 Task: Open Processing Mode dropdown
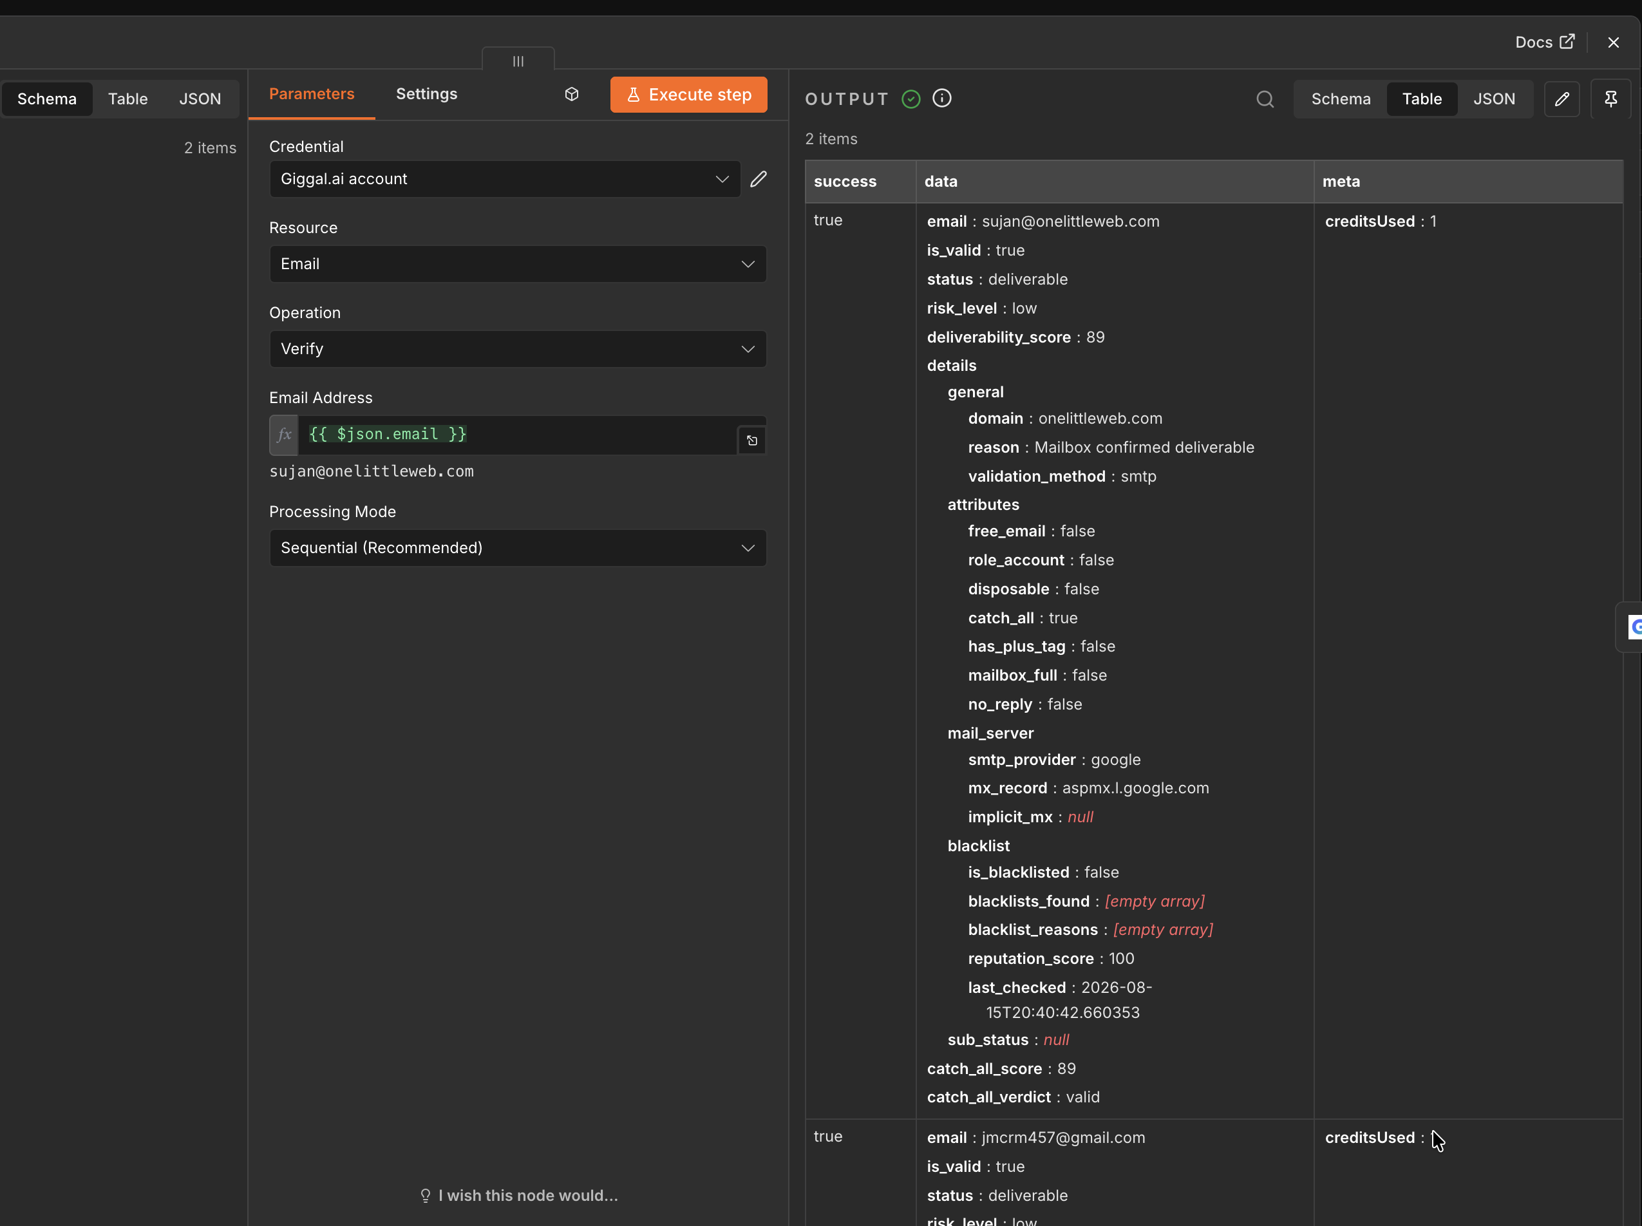(x=518, y=548)
